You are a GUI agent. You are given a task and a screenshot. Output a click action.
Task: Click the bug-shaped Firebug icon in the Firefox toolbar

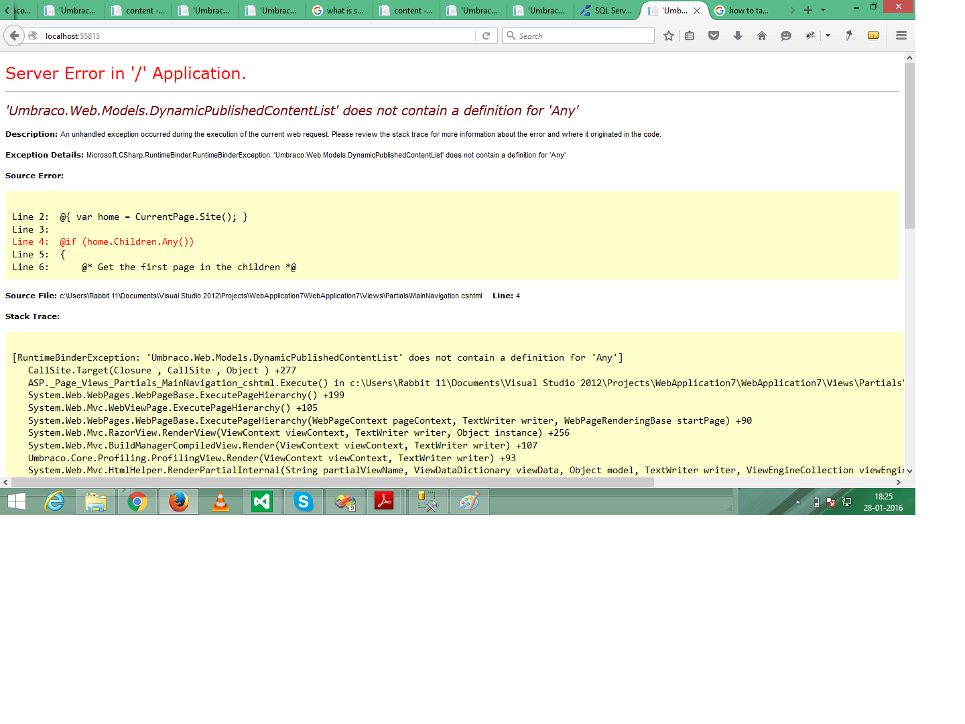810,36
